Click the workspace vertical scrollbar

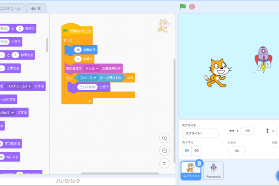(174, 111)
